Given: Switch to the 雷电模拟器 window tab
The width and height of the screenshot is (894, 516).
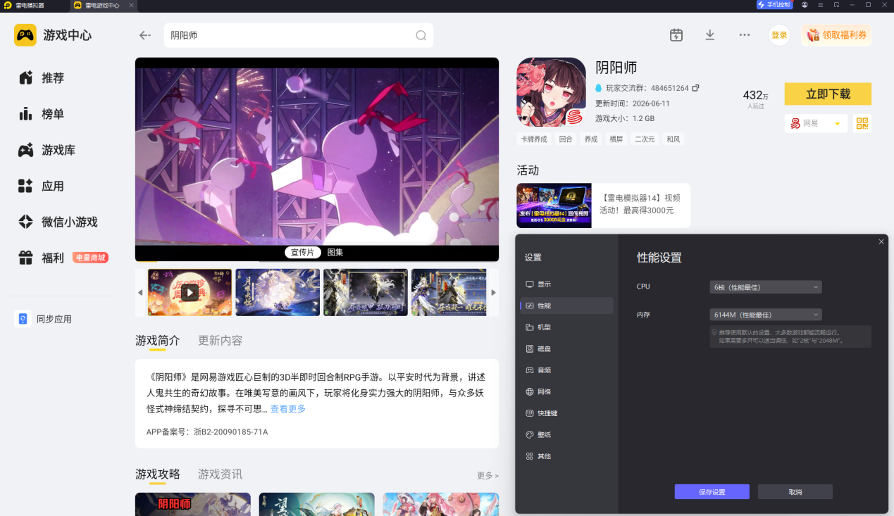Looking at the screenshot, I should coord(28,5).
